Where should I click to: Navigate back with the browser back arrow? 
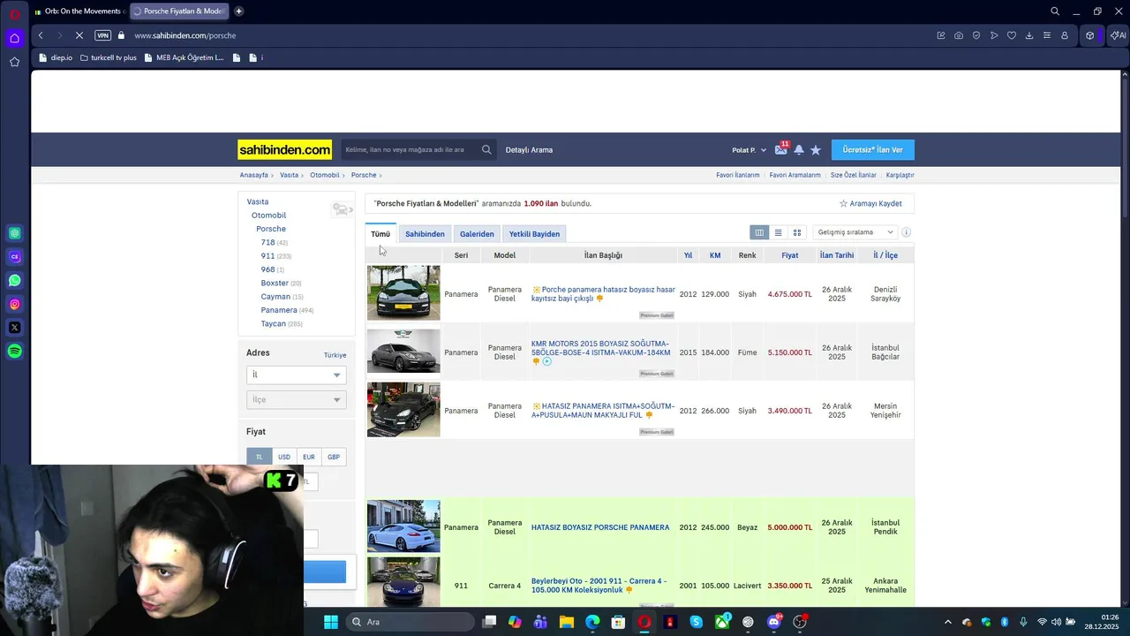[41, 35]
